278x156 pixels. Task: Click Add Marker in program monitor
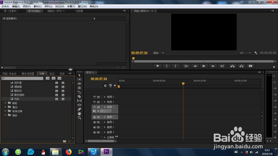tap(158, 66)
